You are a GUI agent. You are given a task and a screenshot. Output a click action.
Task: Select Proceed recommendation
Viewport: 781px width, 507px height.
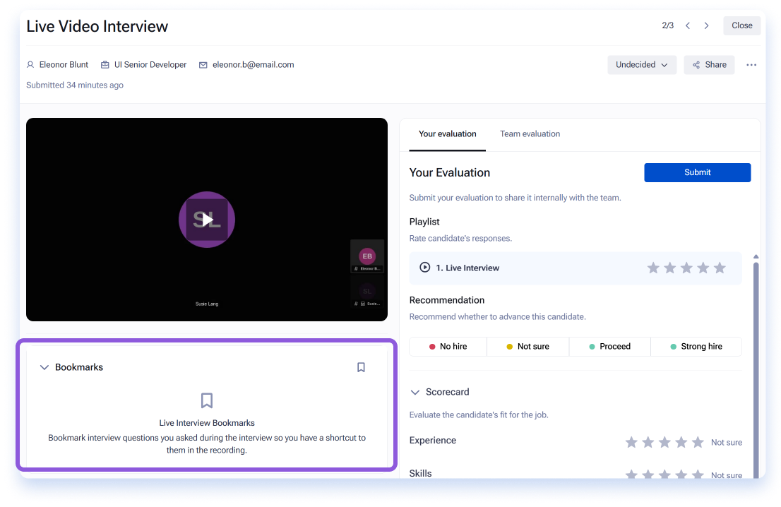point(609,347)
